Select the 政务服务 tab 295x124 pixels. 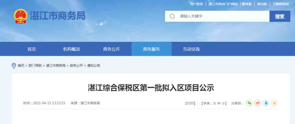tap(151, 49)
